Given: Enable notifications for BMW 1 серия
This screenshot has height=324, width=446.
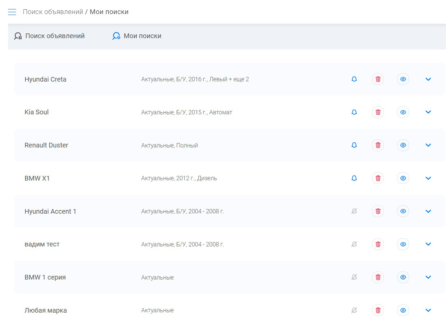Looking at the screenshot, I should click(x=354, y=277).
